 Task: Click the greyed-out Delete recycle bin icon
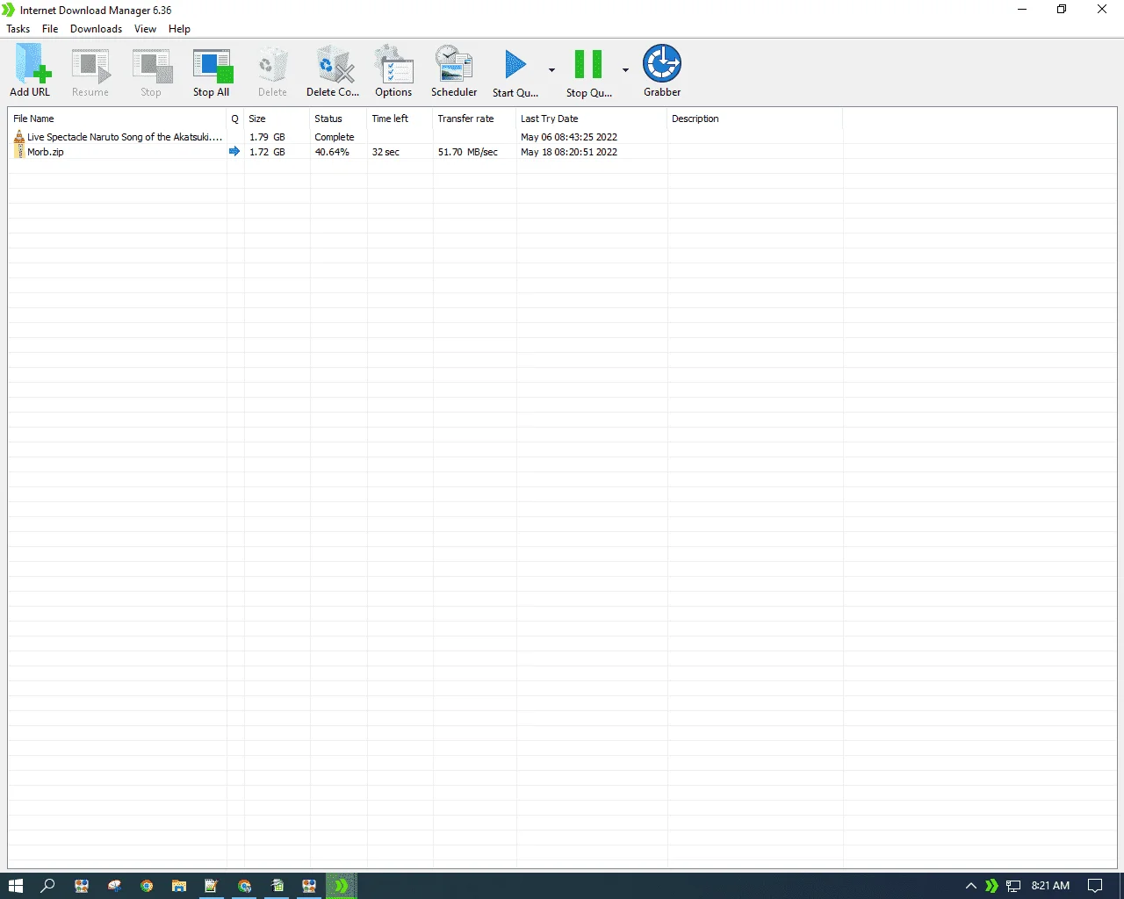(272, 70)
